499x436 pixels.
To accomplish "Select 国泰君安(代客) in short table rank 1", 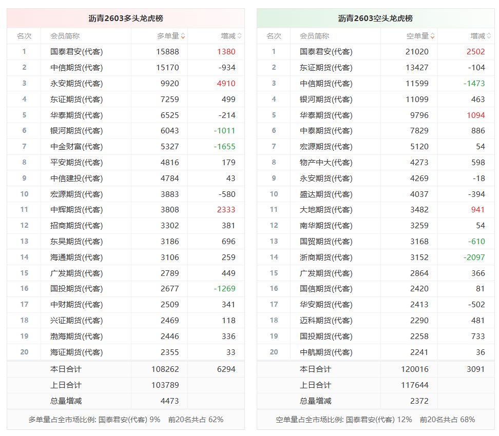I will pos(326,52).
